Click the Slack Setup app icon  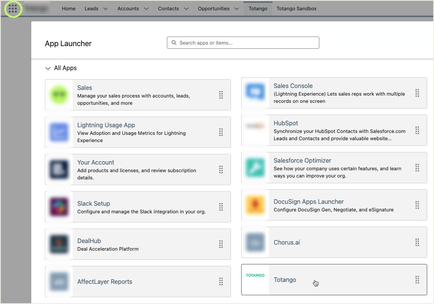59,207
